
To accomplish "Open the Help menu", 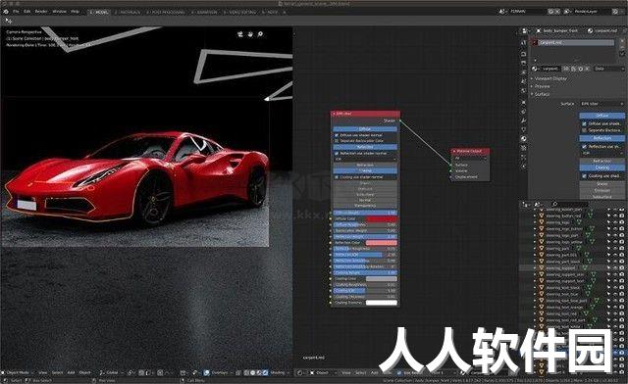I will pyautogui.click(x=75, y=12).
